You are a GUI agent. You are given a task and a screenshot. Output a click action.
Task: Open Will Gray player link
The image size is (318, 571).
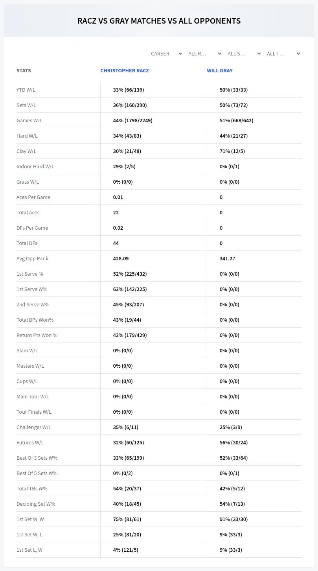point(220,71)
